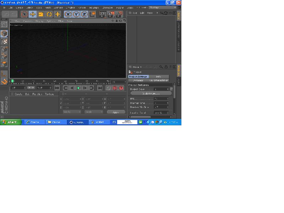Click the Record Active Objects button
This screenshot has width=284, height=213.
pos(108,88)
